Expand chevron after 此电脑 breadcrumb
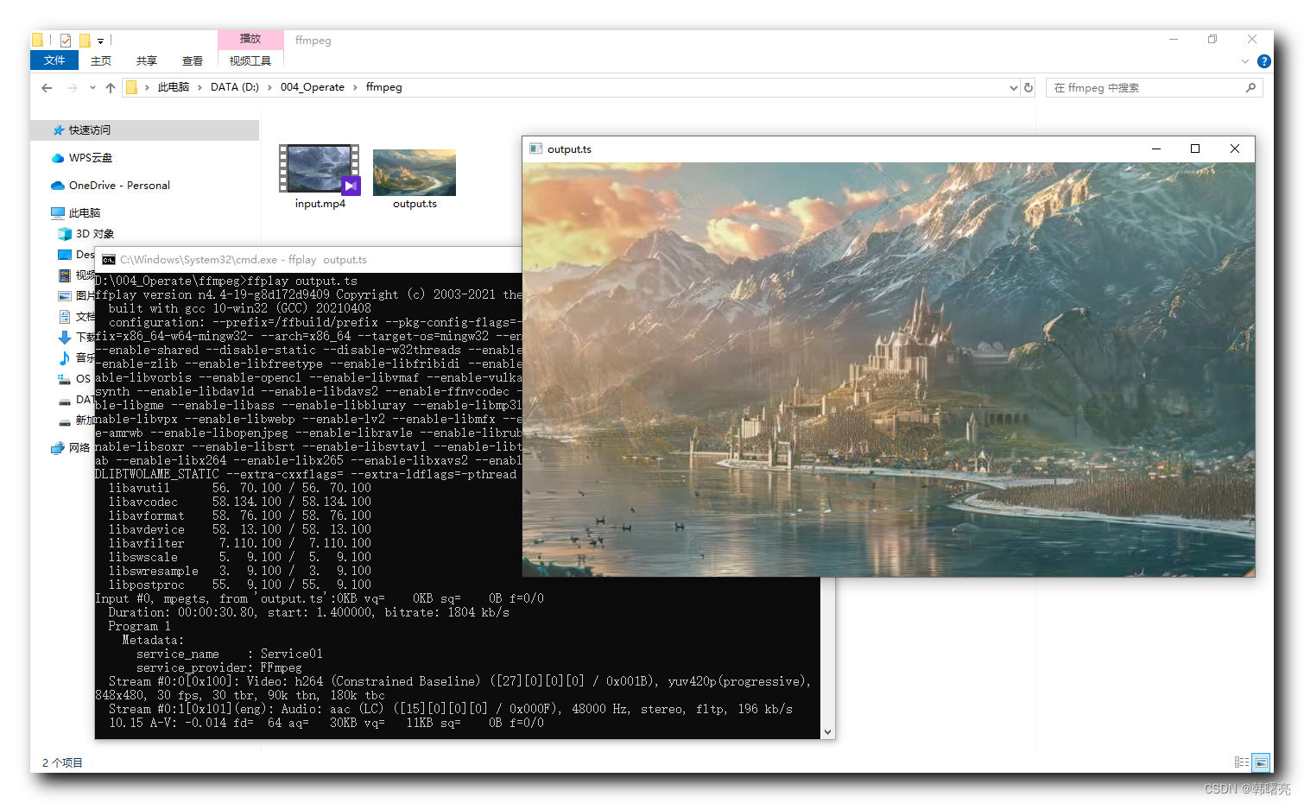 tap(199, 87)
